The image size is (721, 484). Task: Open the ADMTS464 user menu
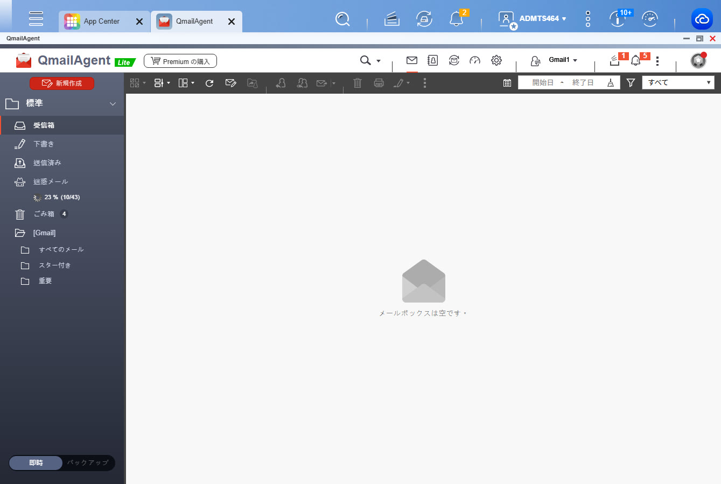[x=542, y=19]
